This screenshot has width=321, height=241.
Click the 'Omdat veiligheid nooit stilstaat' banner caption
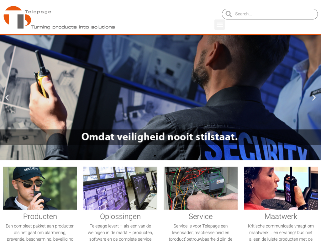(x=160, y=137)
